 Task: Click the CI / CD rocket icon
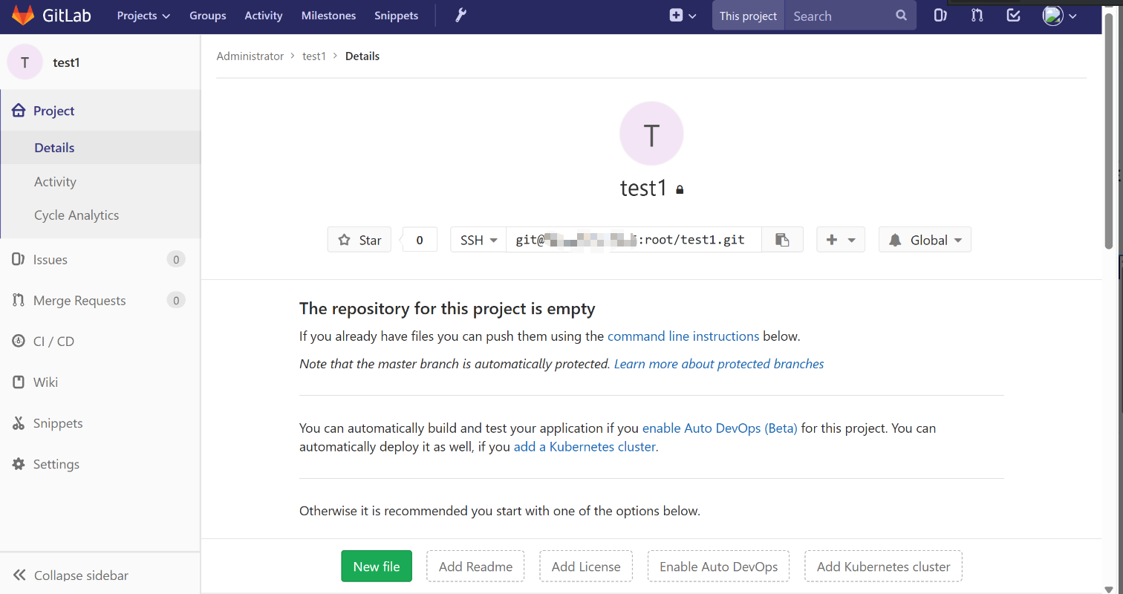coord(19,341)
